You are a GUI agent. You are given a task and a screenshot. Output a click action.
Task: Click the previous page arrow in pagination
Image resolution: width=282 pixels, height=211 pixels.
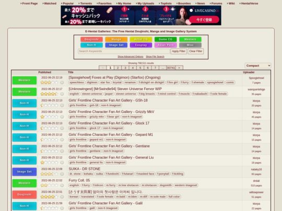[x=103, y=68]
